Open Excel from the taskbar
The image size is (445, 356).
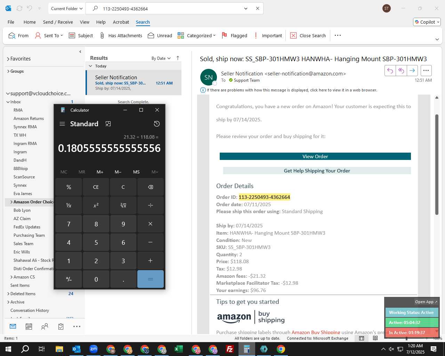pyautogui.click(x=179, y=349)
